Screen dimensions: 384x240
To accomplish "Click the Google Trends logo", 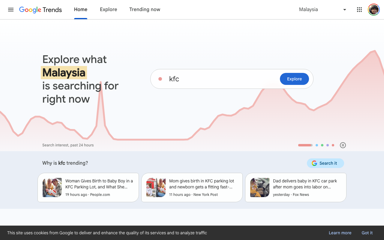I will [40, 10].
